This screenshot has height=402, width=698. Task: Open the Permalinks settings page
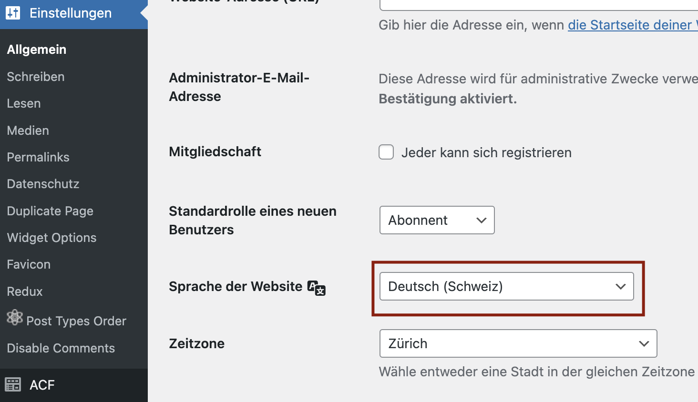coord(38,157)
